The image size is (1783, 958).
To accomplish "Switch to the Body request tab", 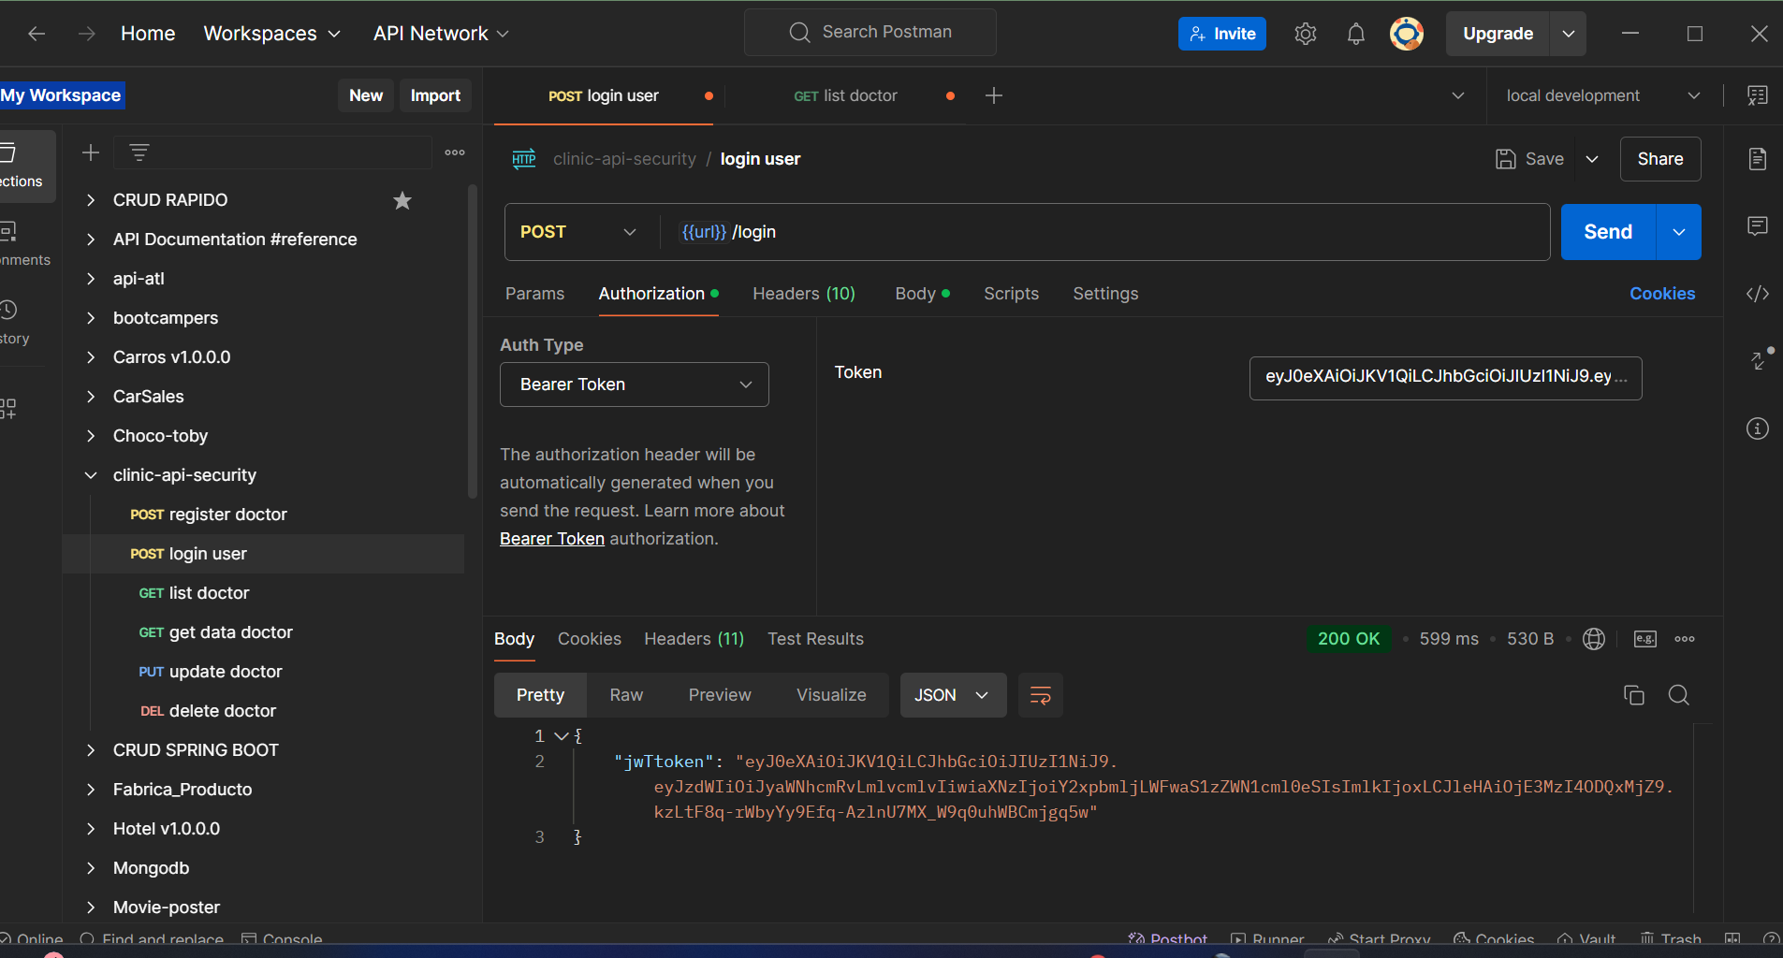I will [x=922, y=294].
